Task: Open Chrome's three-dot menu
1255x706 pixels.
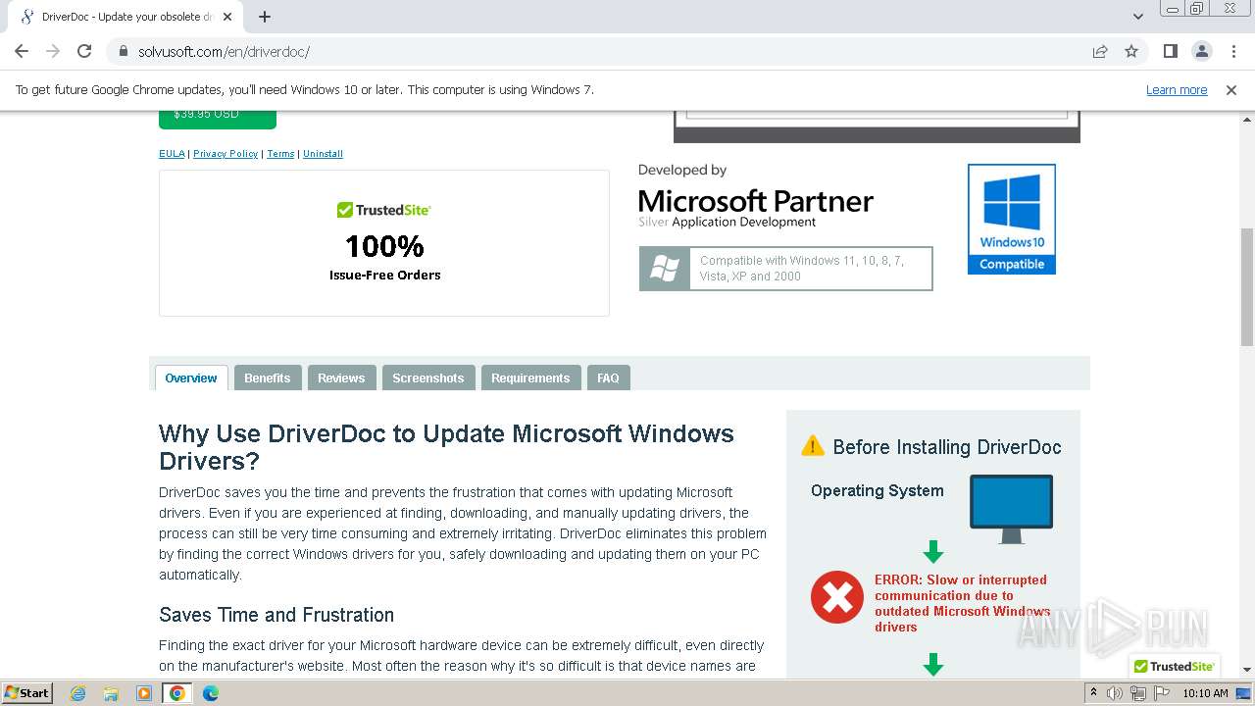Action: 1232,51
